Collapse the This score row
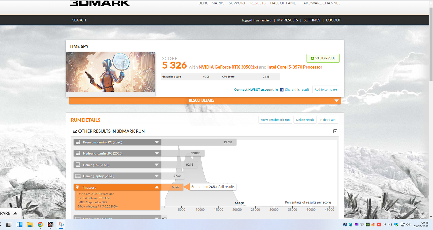Image resolution: width=433 pixels, height=230 pixels. pyautogui.click(x=157, y=187)
